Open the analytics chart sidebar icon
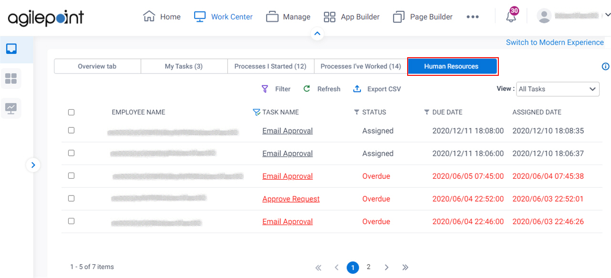 (x=11, y=108)
